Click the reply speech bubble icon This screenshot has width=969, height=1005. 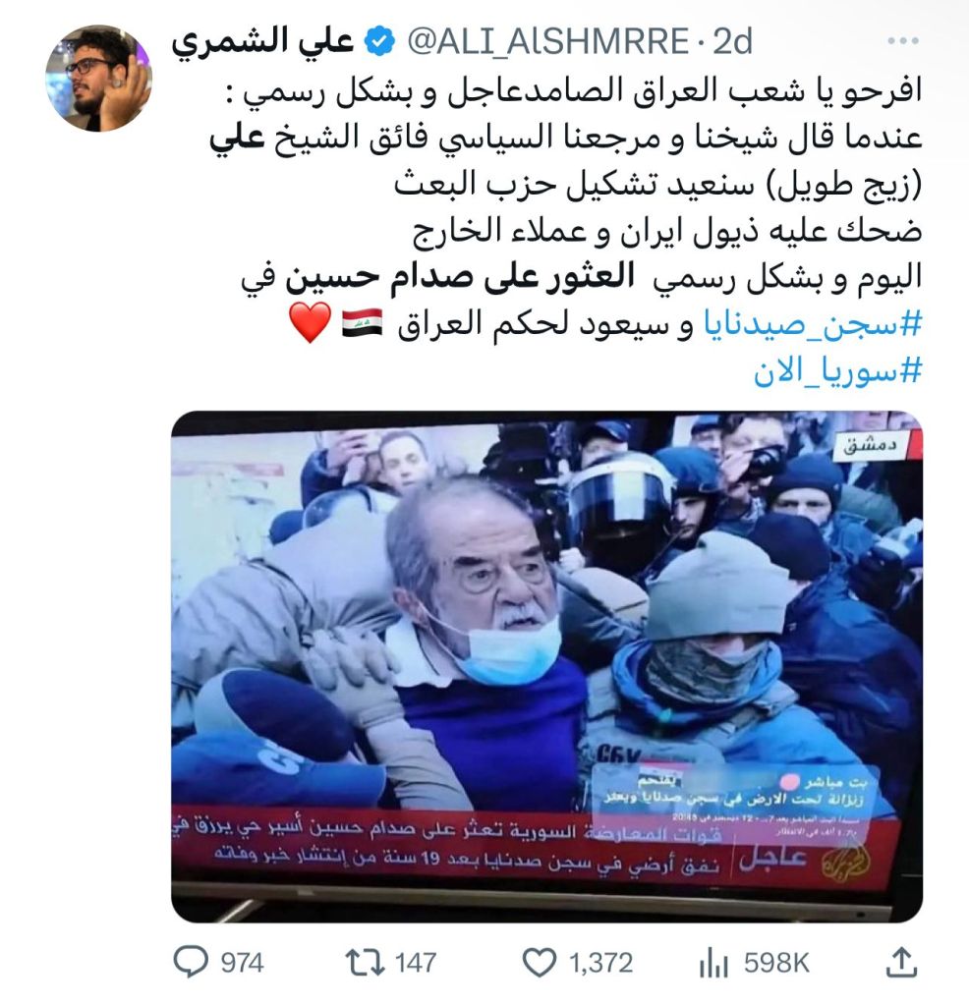(191, 962)
